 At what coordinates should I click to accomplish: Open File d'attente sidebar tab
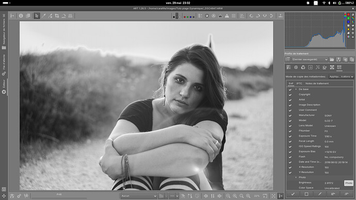coord(4,65)
